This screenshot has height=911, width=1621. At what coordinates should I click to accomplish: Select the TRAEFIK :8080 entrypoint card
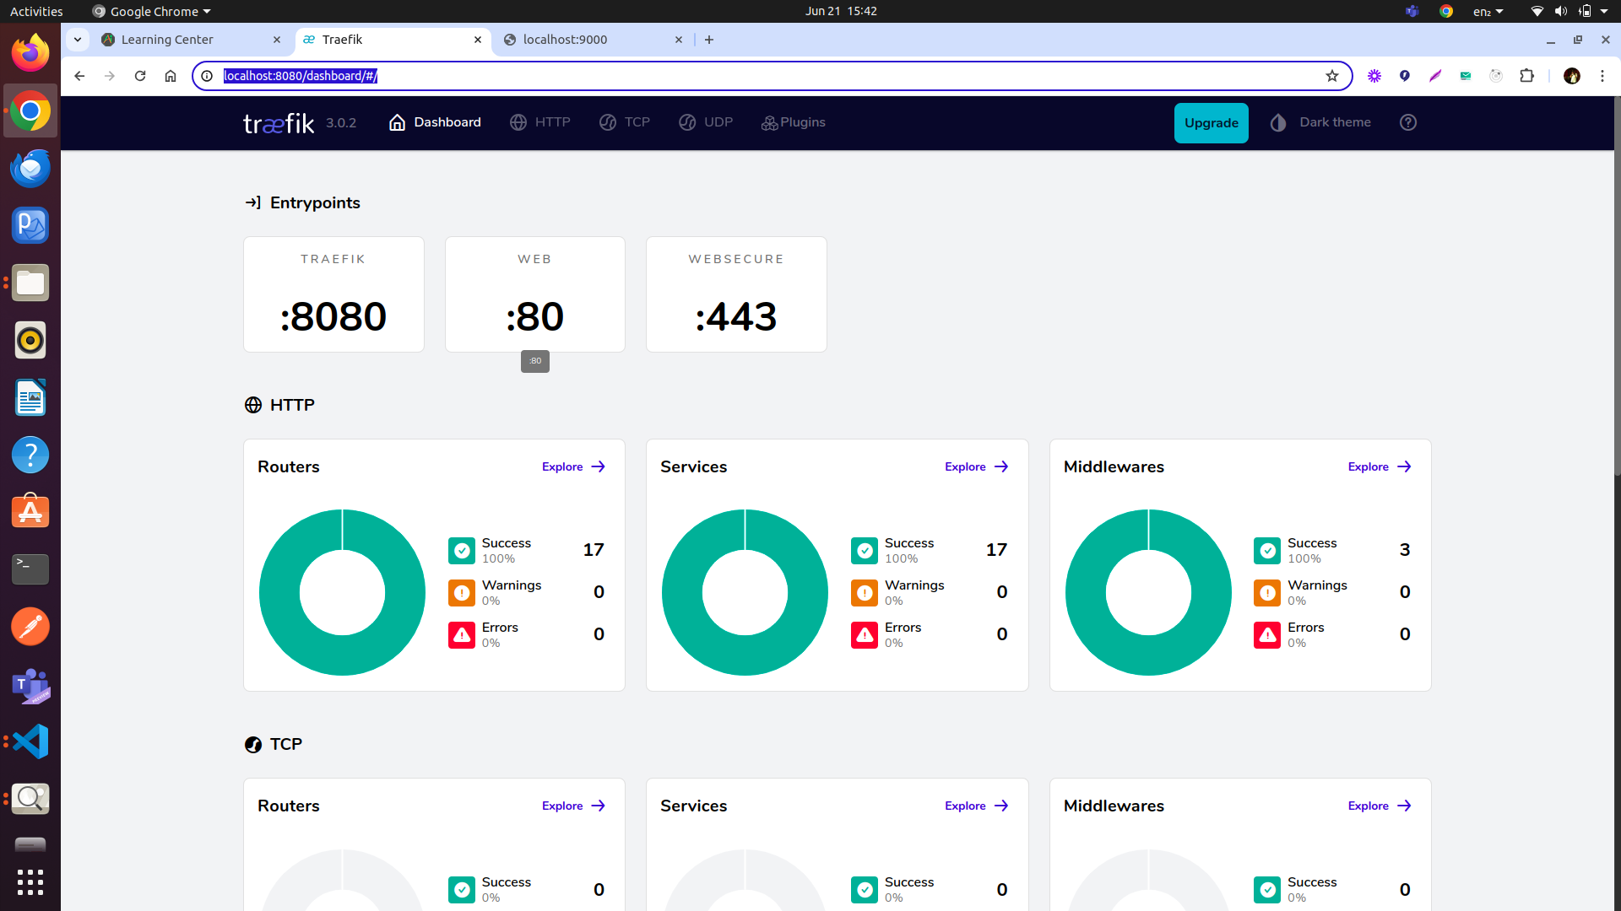(333, 294)
